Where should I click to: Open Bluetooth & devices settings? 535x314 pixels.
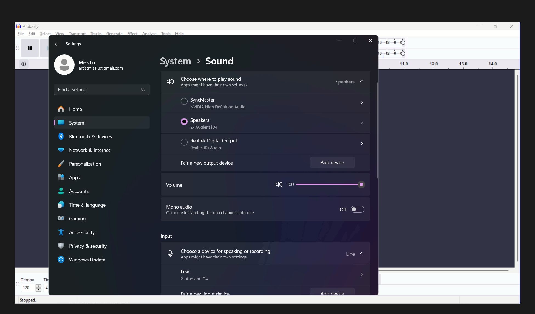click(102, 136)
